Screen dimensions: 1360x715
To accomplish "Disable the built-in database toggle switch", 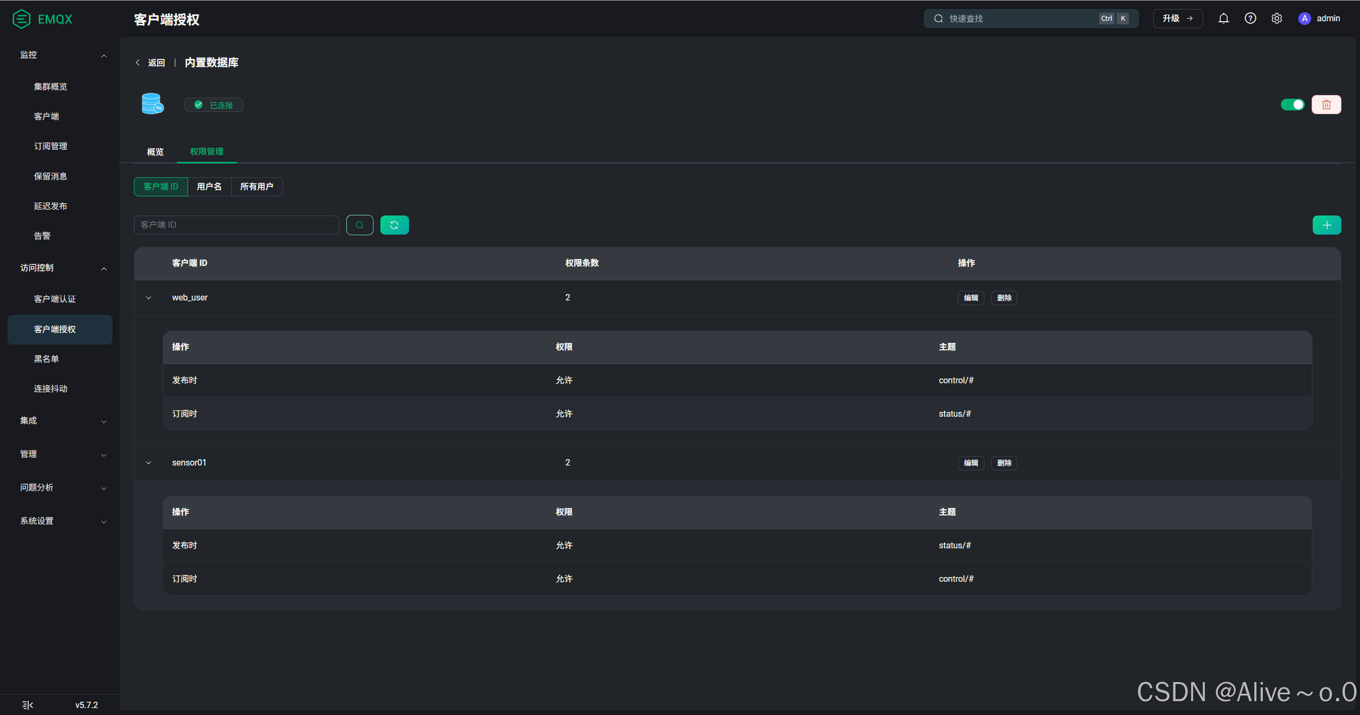I will [1292, 105].
